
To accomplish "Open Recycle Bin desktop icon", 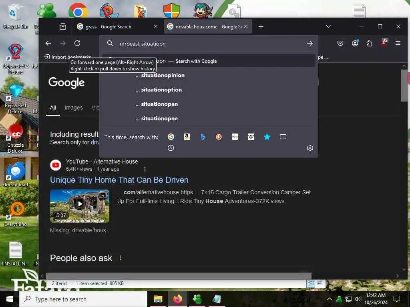I will (16, 16).
